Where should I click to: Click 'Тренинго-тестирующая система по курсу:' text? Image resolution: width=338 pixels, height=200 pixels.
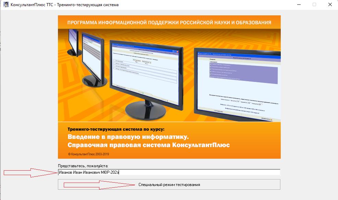click(x=116, y=129)
